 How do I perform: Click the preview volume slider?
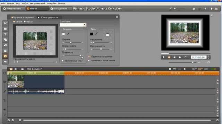[x=182, y=62]
